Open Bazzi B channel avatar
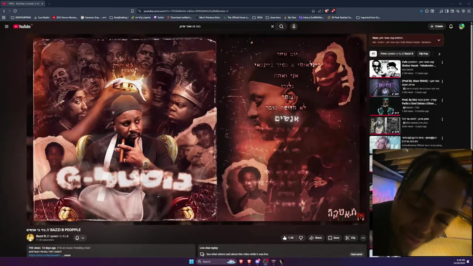This screenshot has width=473, height=266. 30,238
